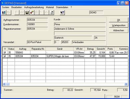Click the house number field 3A
This screenshot has width=130, height=99.
tap(100, 38)
